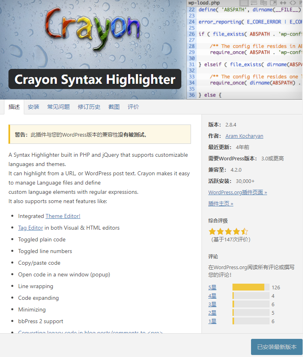The width and height of the screenshot is (303, 357).
Task: Click the plain-code angle-brackets icon in the code banner
Action: [293, 3]
